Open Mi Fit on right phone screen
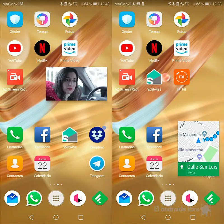The width and height of the screenshot is (224, 224). 181,77
